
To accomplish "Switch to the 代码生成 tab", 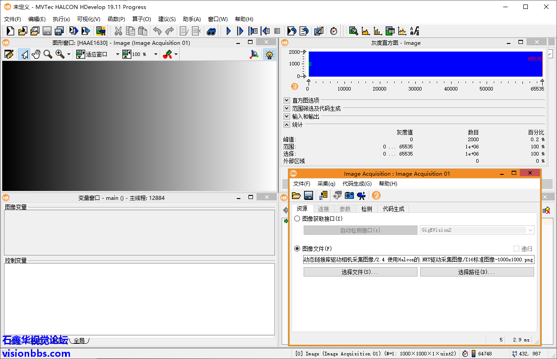I will [393, 209].
